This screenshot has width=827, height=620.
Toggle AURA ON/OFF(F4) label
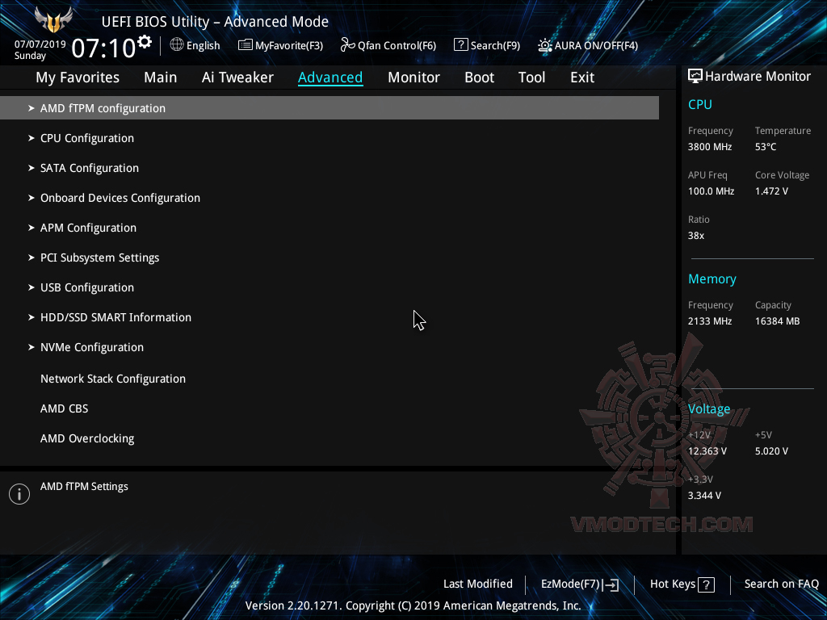(x=596, y=46)
